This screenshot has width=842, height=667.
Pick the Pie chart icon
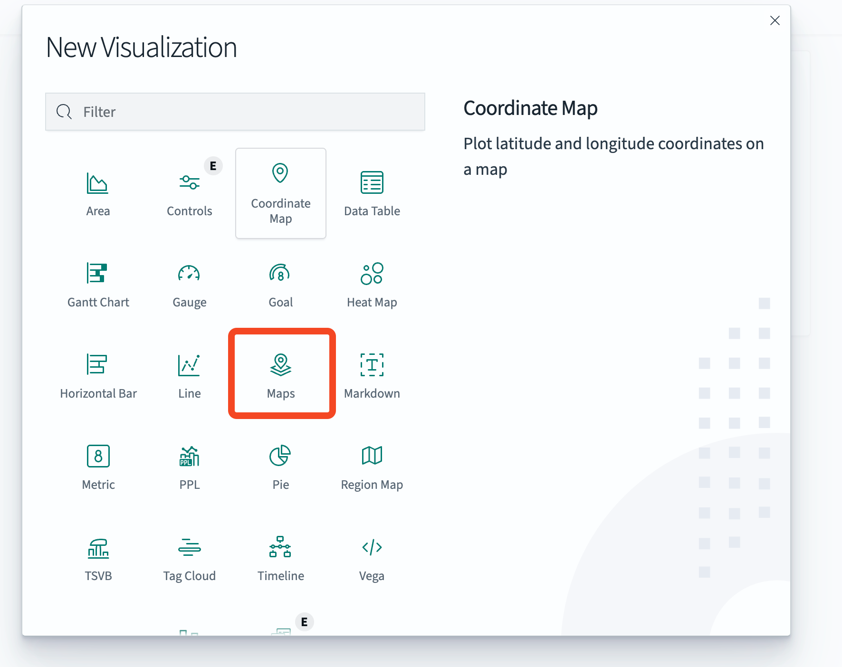pos(280,456)
